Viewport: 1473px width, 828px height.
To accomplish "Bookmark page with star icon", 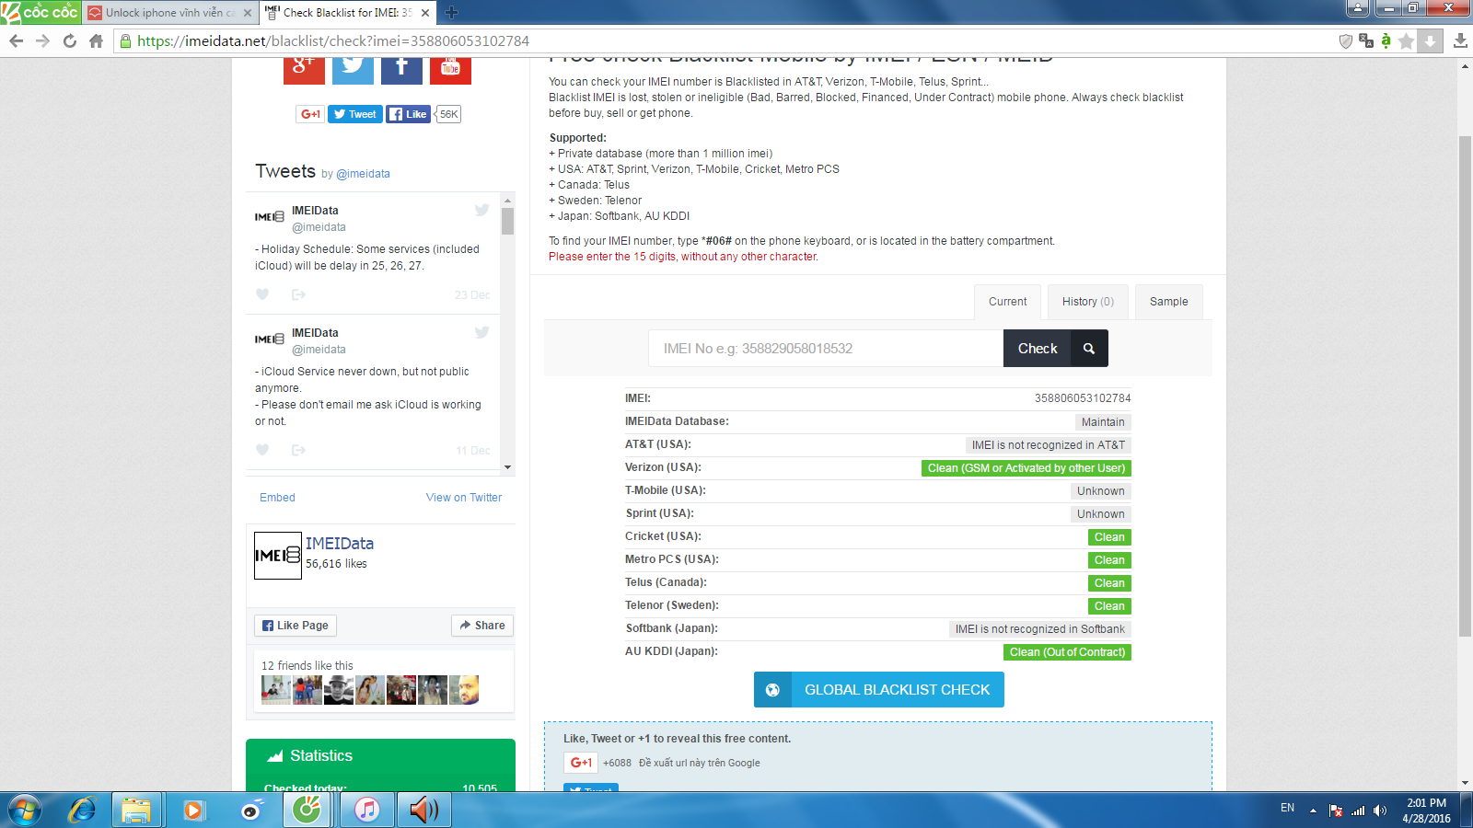I will [x=1406, y=40].
